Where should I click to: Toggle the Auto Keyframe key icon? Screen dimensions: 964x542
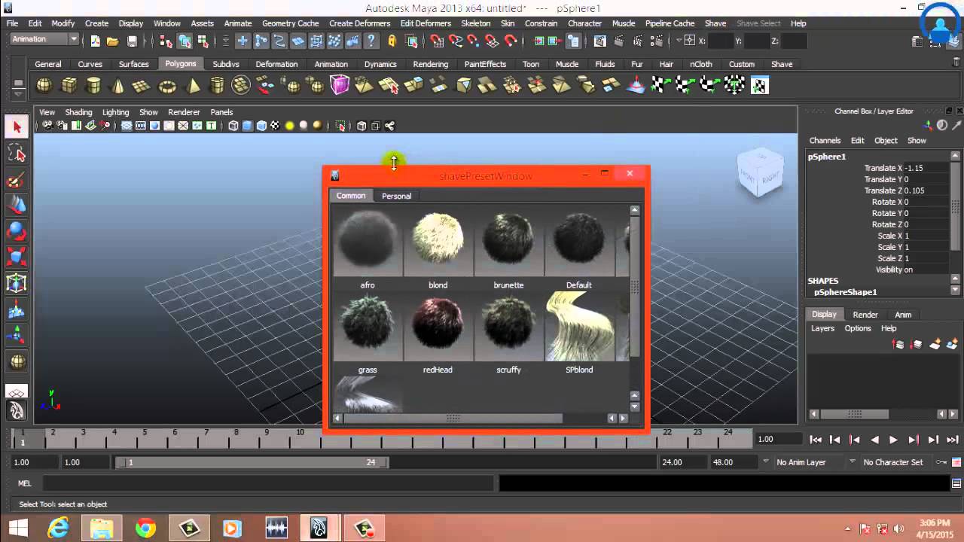point(943,462)
